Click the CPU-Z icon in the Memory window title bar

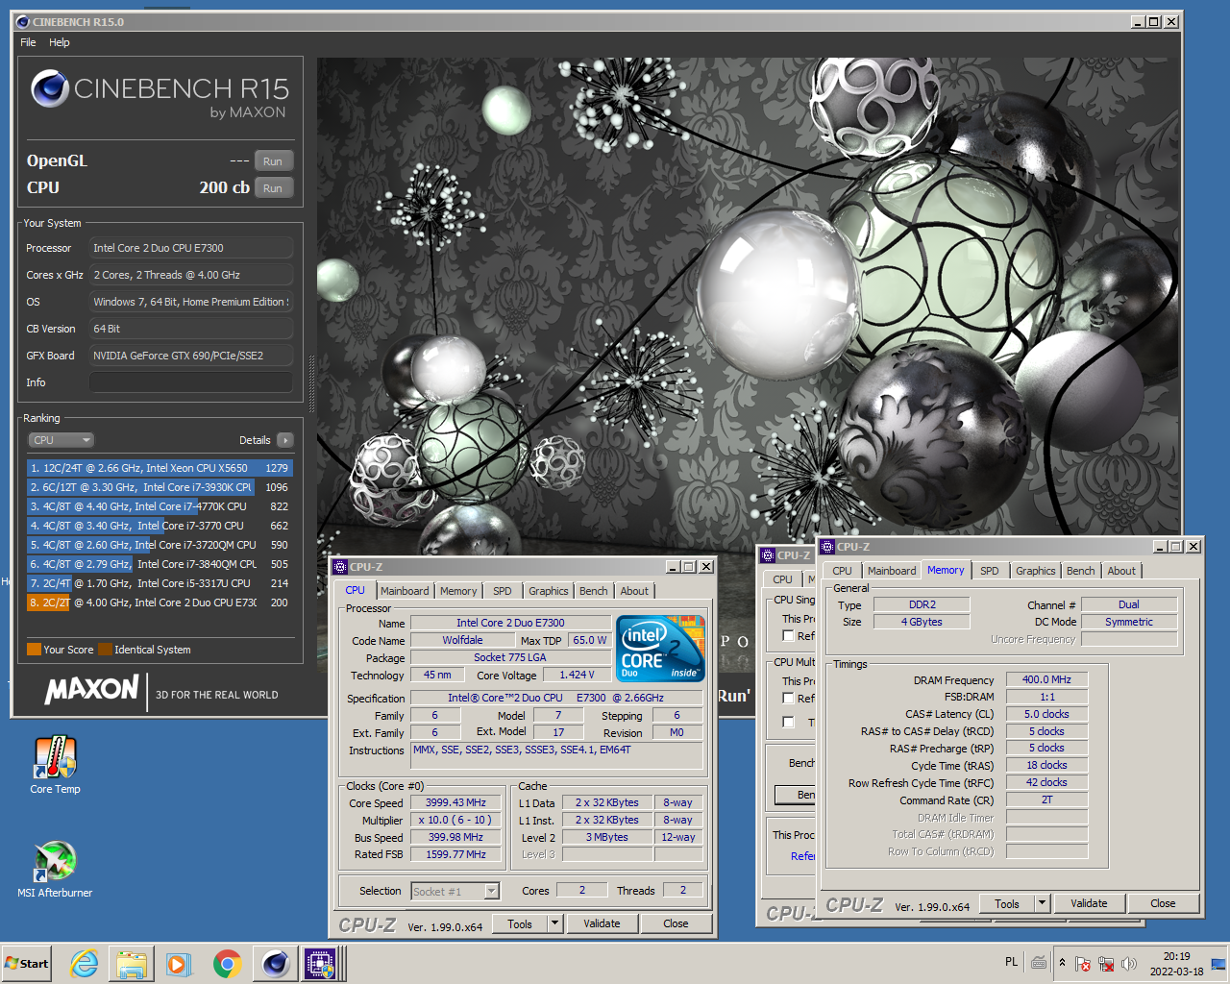click(827, 547)
